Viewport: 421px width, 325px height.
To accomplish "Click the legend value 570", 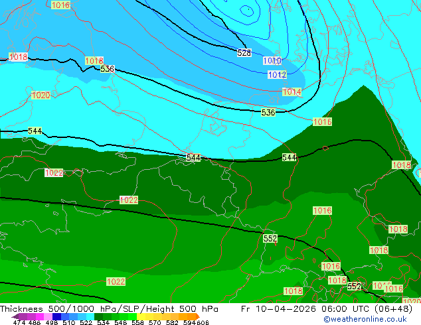I will click(155, 322).
